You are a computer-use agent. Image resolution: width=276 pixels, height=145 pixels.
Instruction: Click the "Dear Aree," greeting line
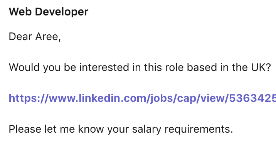tap(35, 37)
